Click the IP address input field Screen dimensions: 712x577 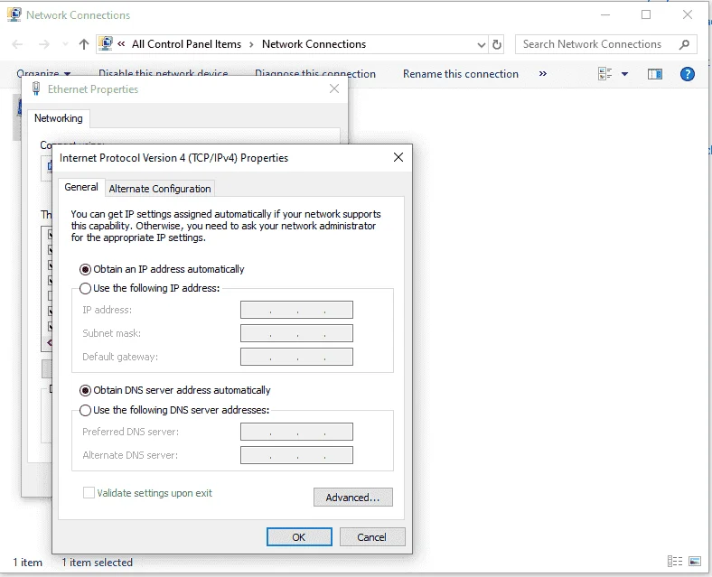point(296,310)
